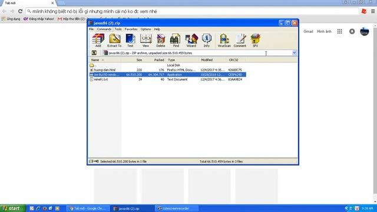The image size is (377, 212).
Task: Open the Google apps grid
Action: click(x=339, y=31)
